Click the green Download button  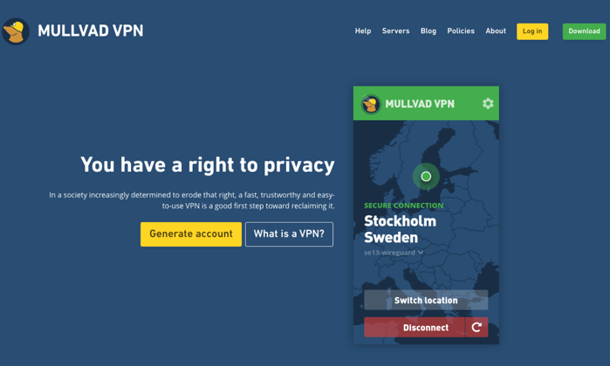584,31
